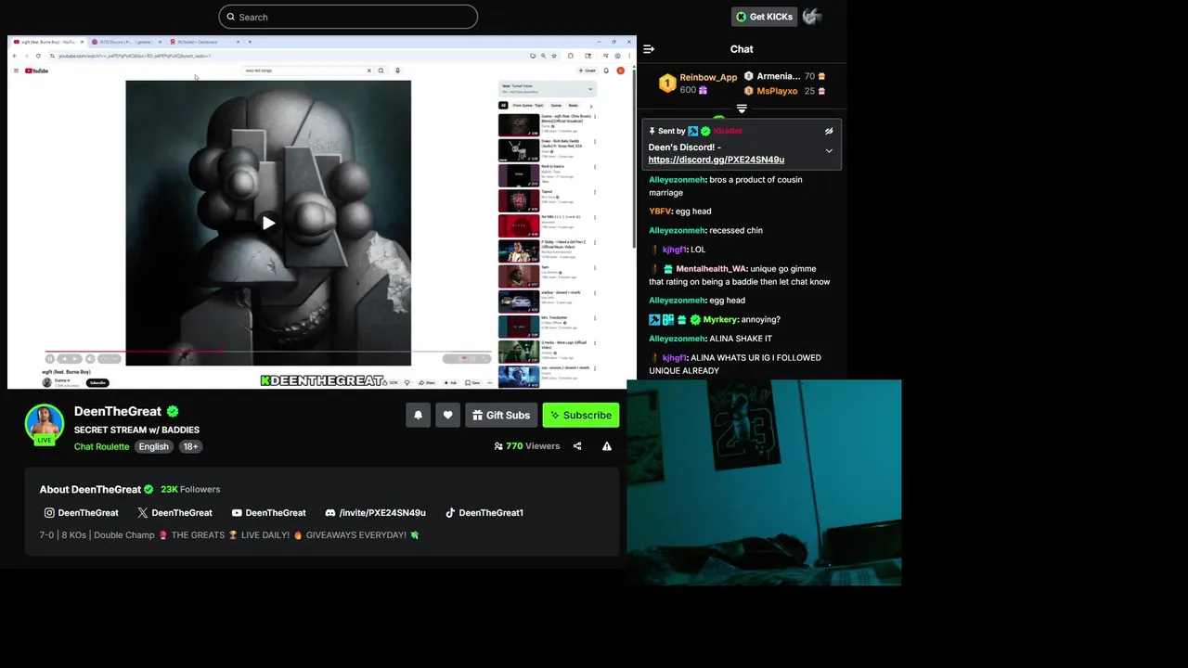Click the browser address bar URL

(135, 56)
